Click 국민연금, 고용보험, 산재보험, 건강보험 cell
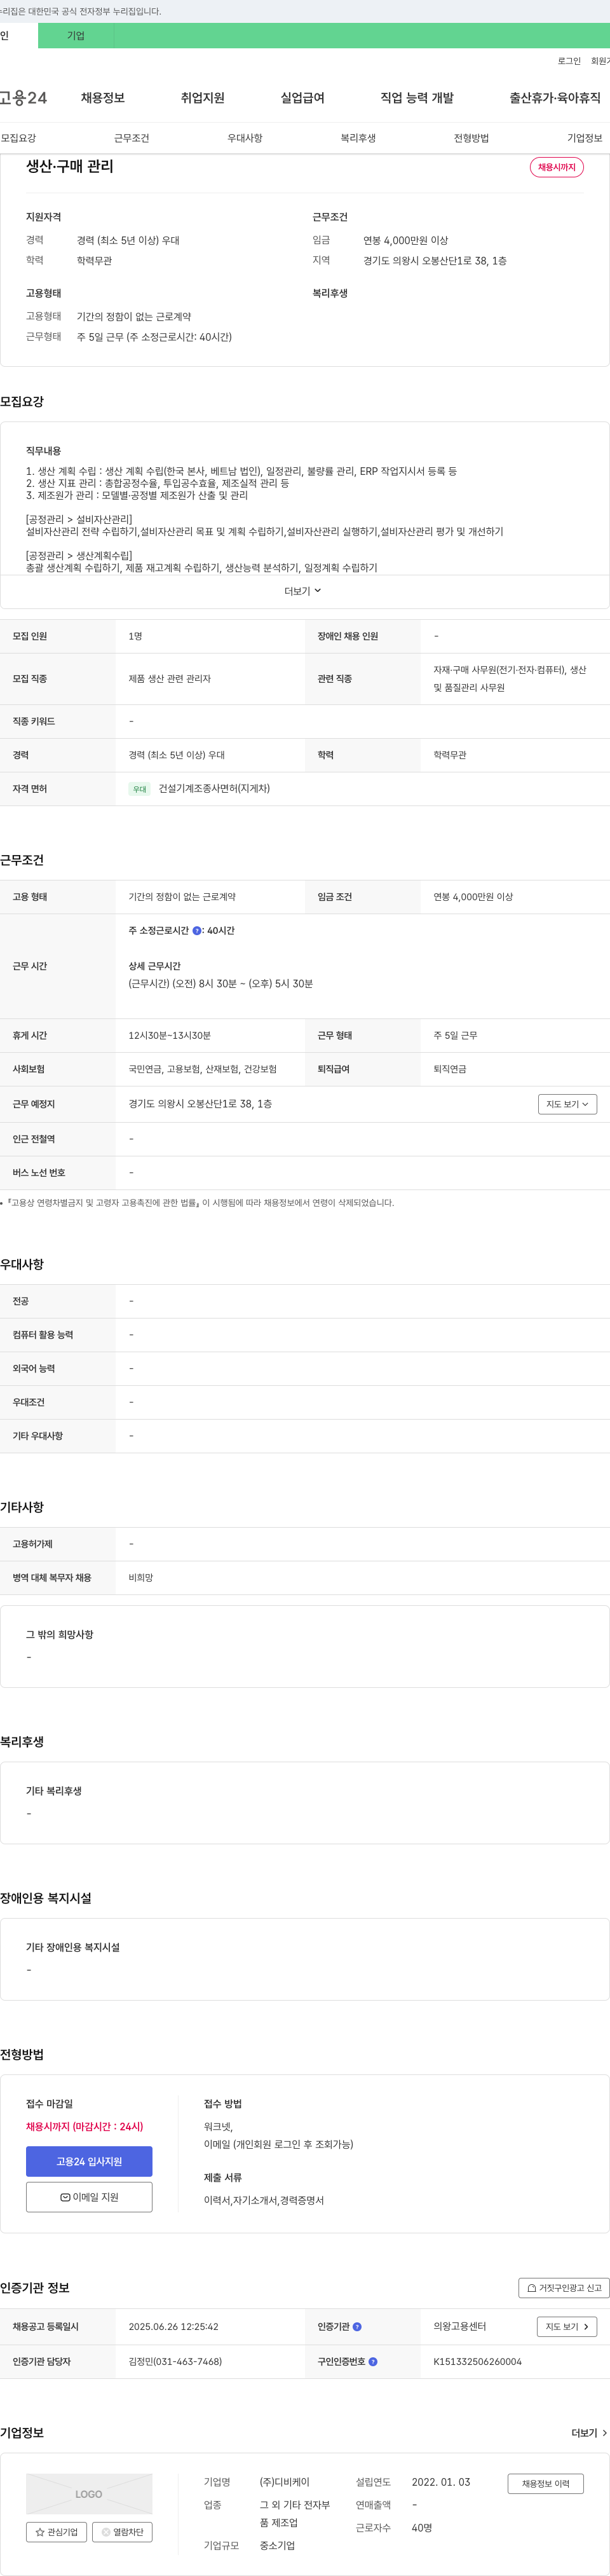The width and height of the screenshot is (610, 2576). coord(202,1069)
